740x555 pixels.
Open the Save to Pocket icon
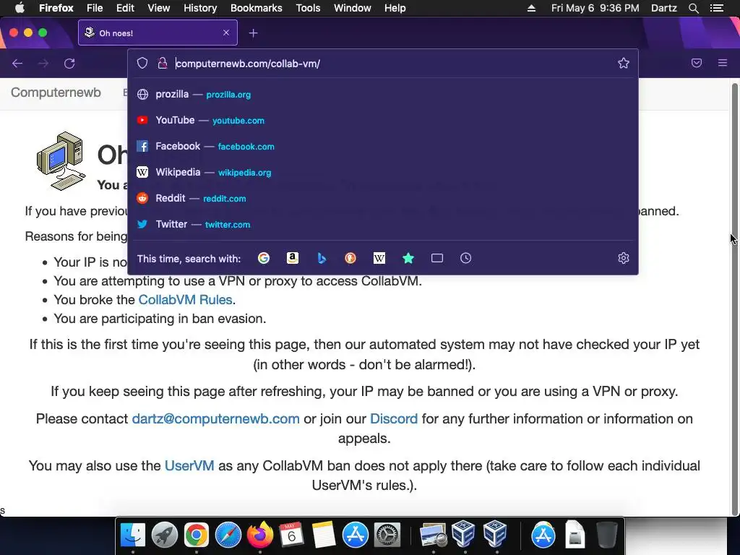coord(697,64)
